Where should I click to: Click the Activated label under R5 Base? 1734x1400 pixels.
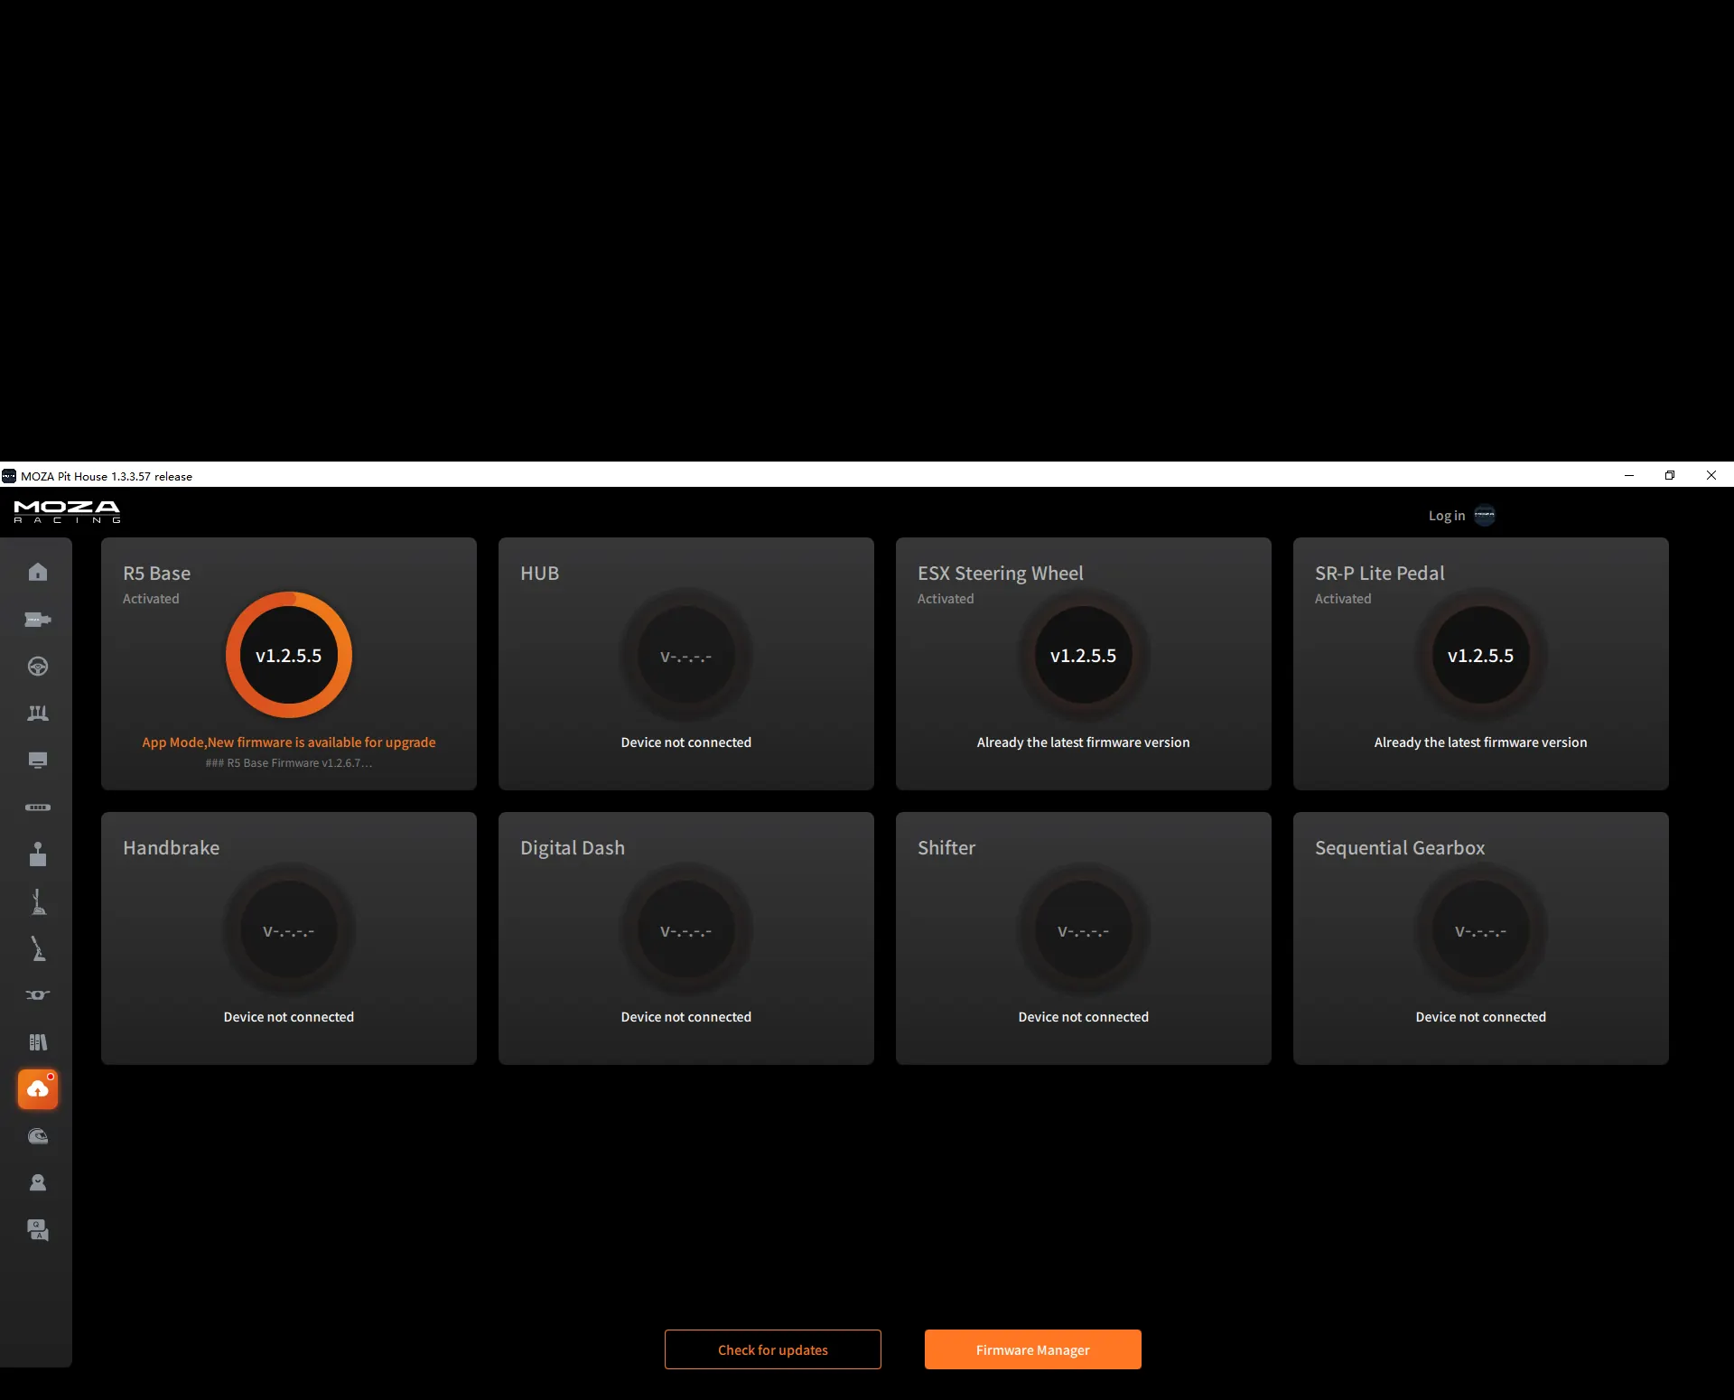151,599
